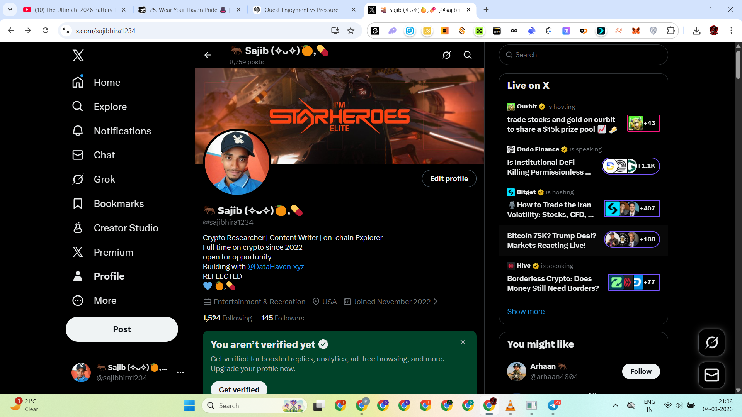Click the Grok icon in profile header

447,55
